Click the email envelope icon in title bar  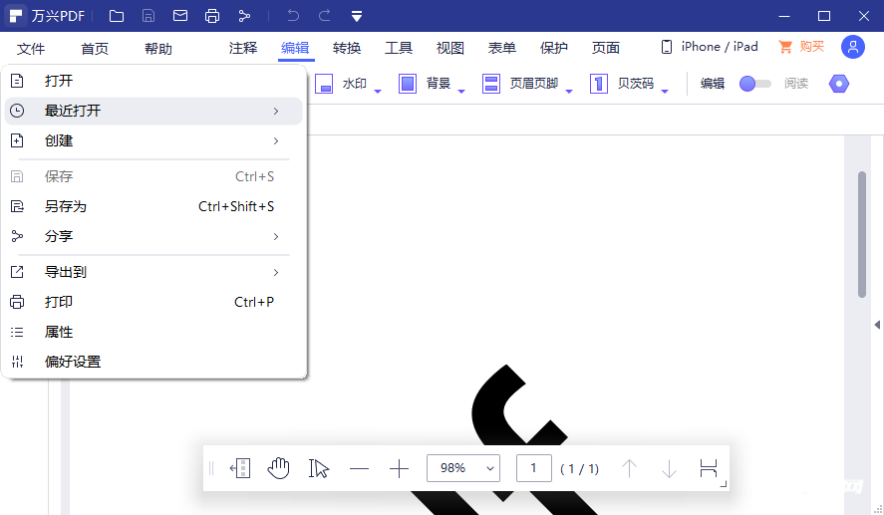[x=180, y=16]
